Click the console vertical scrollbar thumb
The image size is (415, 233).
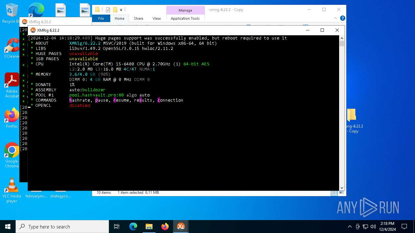[x=342, y=43]
